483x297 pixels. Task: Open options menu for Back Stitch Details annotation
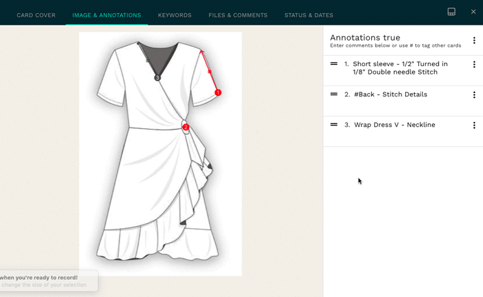pos(474,95)
